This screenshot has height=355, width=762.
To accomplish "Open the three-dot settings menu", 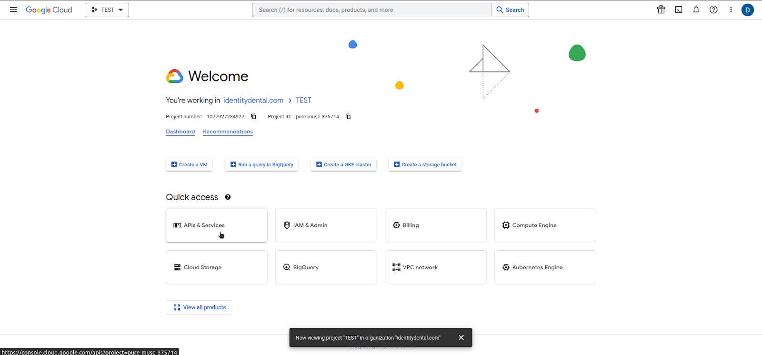I will click(731, 10).
